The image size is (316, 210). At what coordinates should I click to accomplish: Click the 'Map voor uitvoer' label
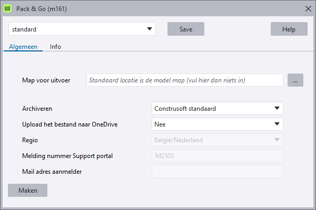tap(46, 80)
